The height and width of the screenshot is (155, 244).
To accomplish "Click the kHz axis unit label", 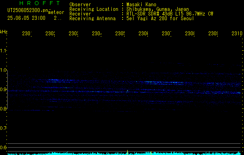I will (3, 32).
